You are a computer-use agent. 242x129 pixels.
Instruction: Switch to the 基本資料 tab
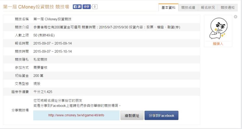coord(169,8)
